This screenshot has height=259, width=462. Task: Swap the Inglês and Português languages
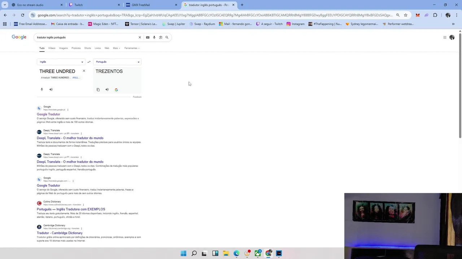pyautogui.click(x=89, y=62)
